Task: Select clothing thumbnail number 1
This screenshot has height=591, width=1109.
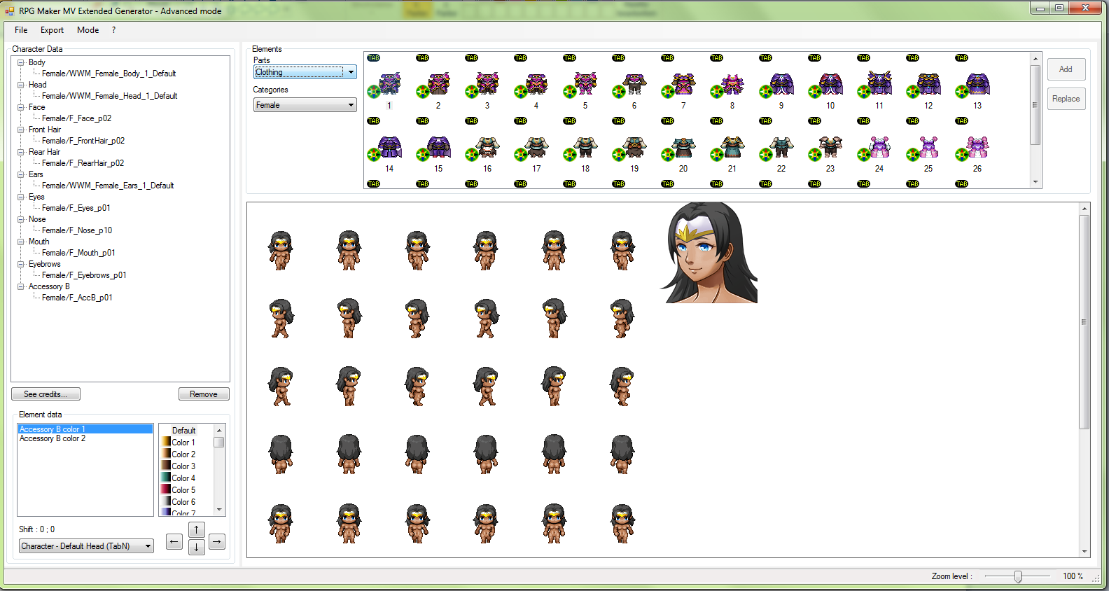Action: [389, 85]
